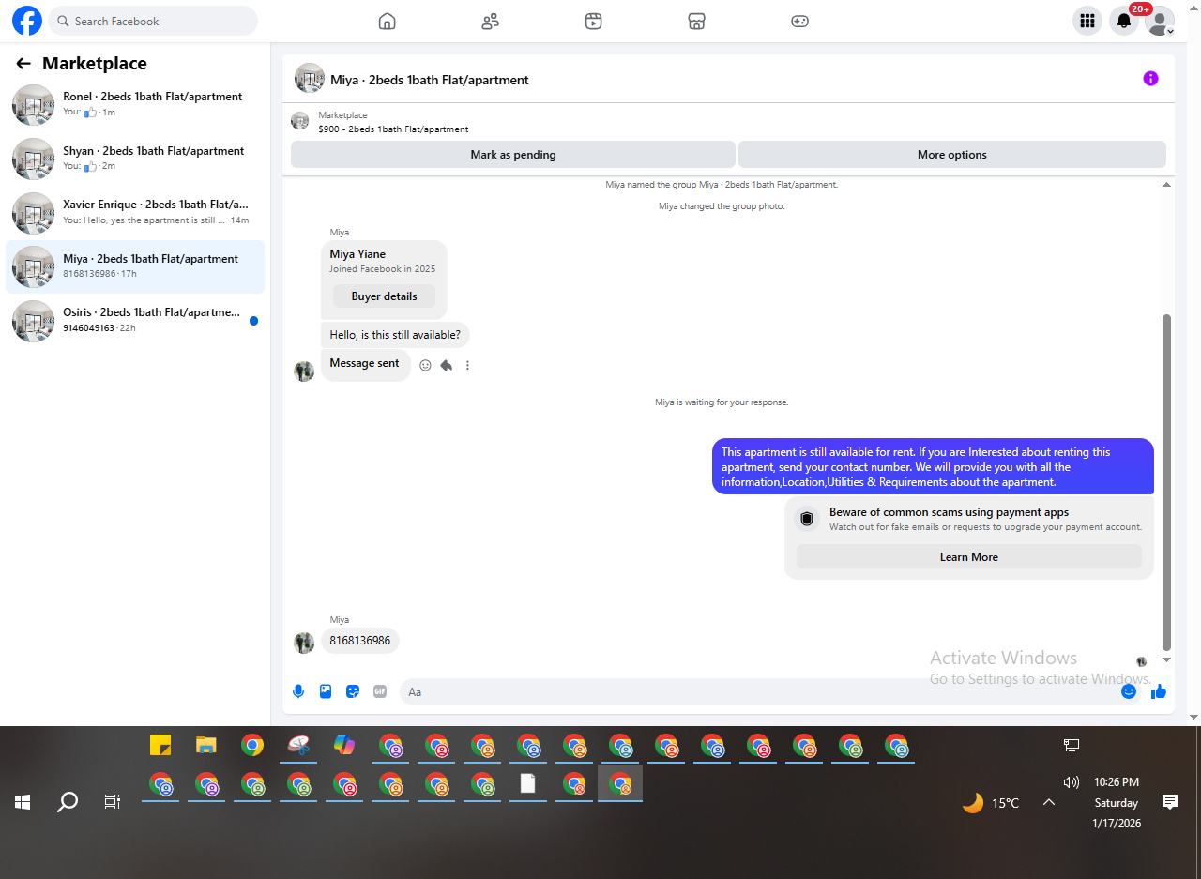Open the Friends tab icon
This screenshot has width=1201, height=879.
click(x=490, y=21)
